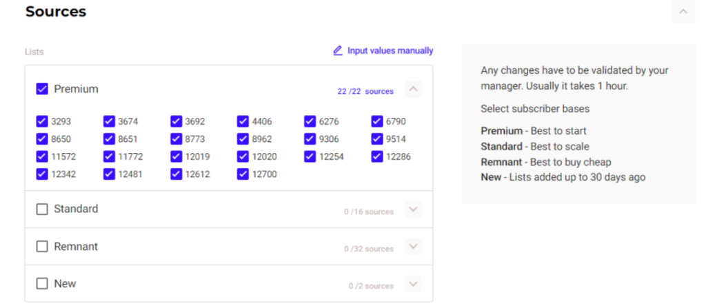Screen dimensions: 706x308
Task: Open Input values manually link
Action: (x=390, y=50)
